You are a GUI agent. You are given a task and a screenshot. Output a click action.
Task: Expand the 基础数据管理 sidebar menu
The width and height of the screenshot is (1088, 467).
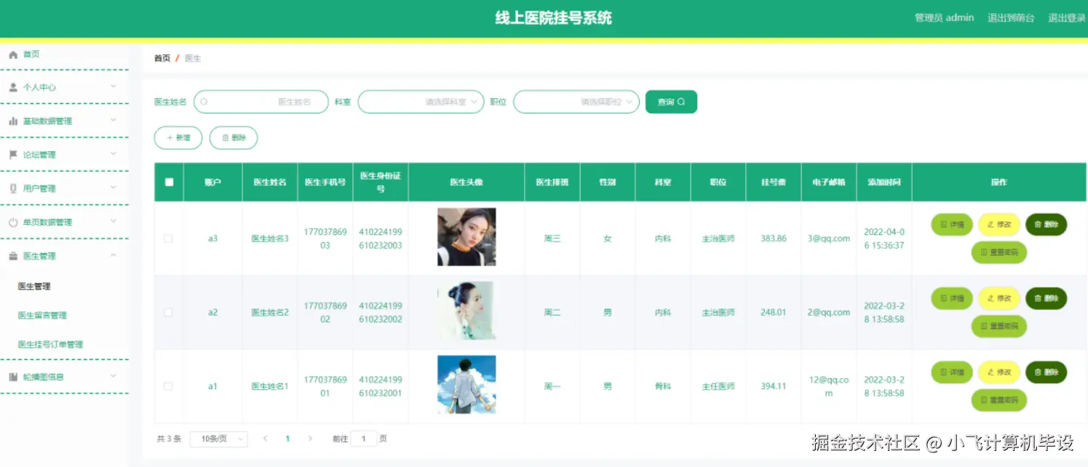tap(114, 120)
